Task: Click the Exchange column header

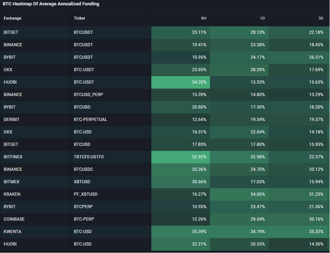Action: [x=12, y=18]
